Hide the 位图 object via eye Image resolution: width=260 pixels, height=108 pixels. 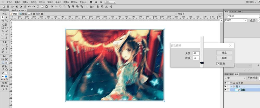point(225,90)
